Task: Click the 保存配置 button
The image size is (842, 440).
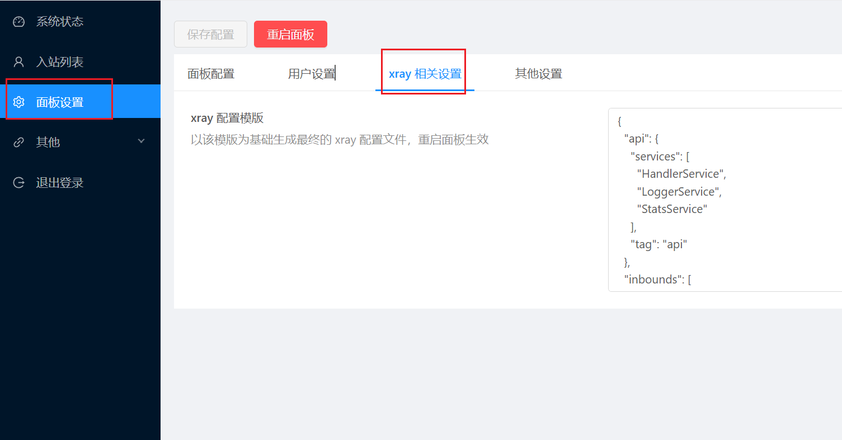Action: tap(210, 35)
